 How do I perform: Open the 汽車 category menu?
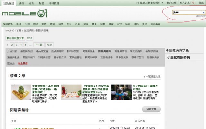point(78,24)
